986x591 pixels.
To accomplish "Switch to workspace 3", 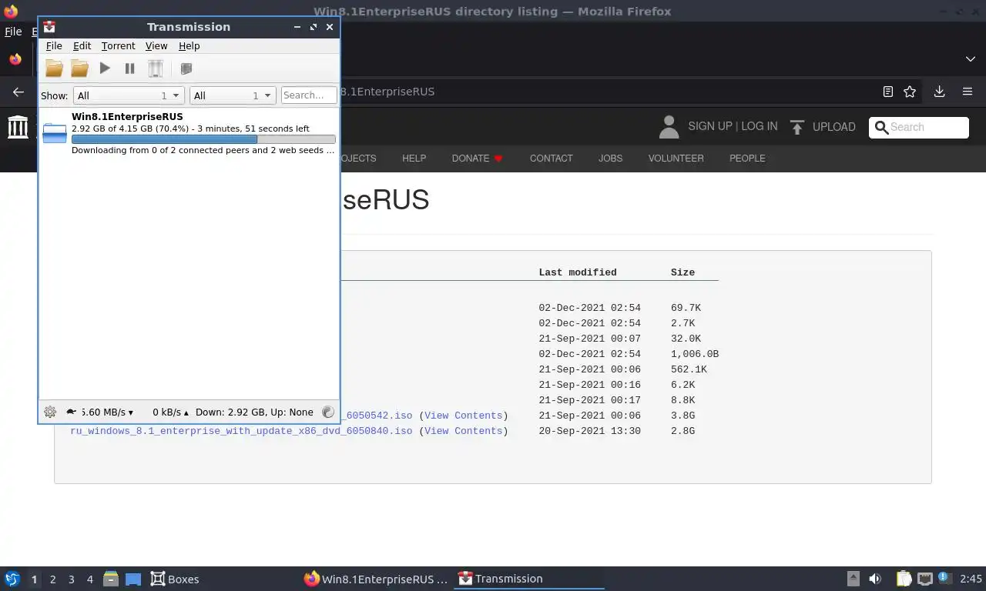I will [x=71, y=579].
